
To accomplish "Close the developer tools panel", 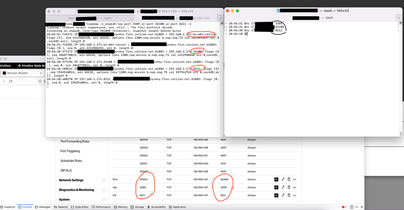I will 362,207.
